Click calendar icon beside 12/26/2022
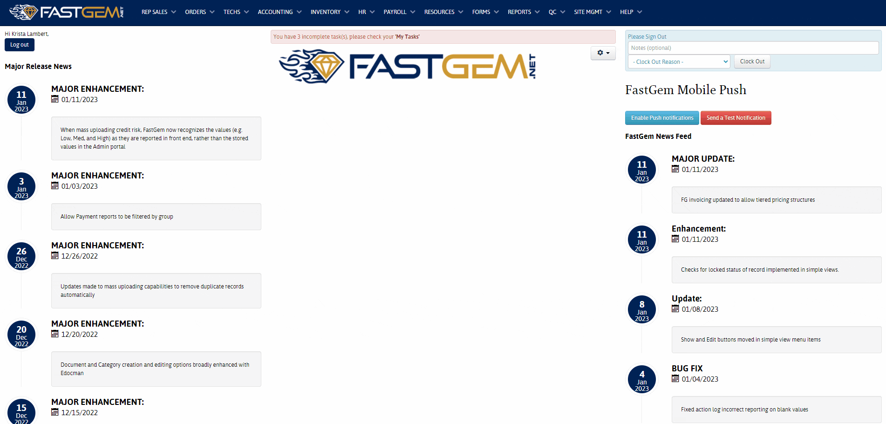Viewport: 886px width, 424px height. 55,256
